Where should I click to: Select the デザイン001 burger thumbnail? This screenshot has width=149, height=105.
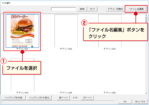coord(22,31)
